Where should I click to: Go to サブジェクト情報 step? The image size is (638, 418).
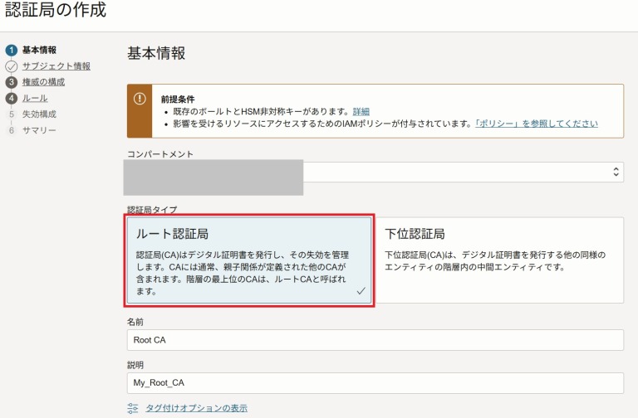pyautogui.click(x=56, y=66)
